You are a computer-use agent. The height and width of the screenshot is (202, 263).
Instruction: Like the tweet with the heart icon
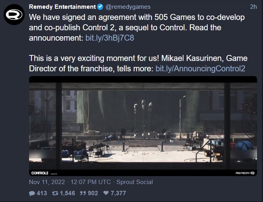[106, 193]
